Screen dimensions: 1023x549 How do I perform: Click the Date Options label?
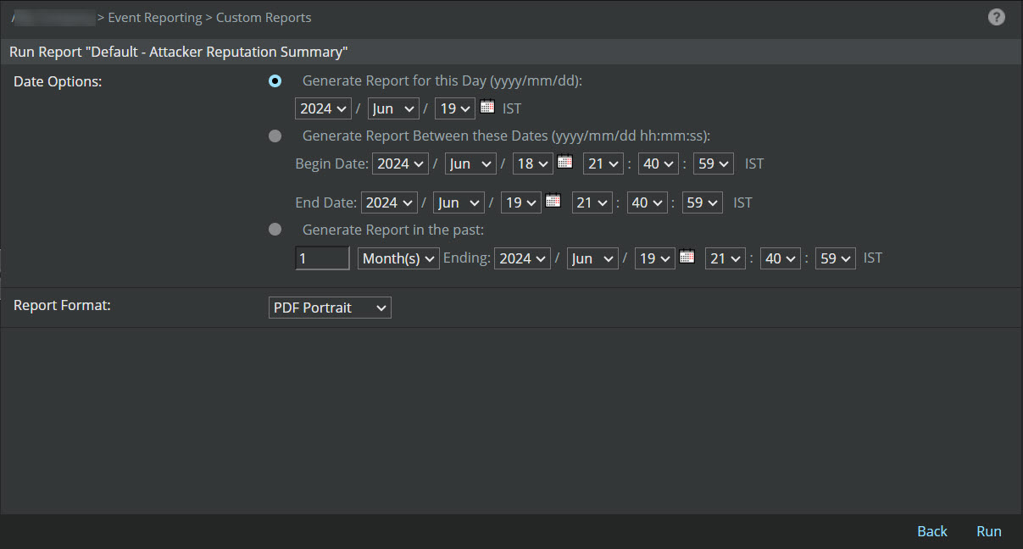point(58,81)
